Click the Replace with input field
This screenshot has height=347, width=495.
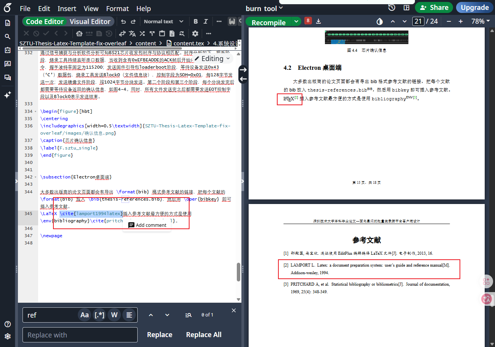point(80,335)
